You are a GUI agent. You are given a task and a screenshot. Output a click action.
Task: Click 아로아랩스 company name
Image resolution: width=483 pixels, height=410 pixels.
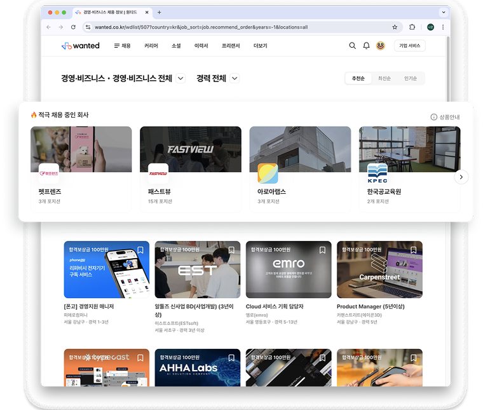(272, 191)
